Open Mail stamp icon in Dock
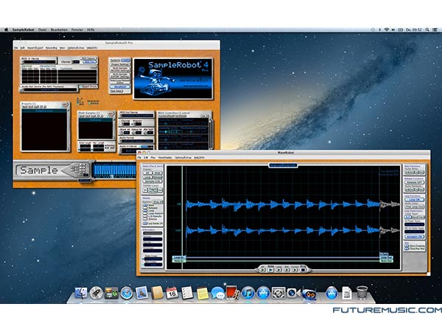Screen dimensions: 442x332 tap(141, 292)
